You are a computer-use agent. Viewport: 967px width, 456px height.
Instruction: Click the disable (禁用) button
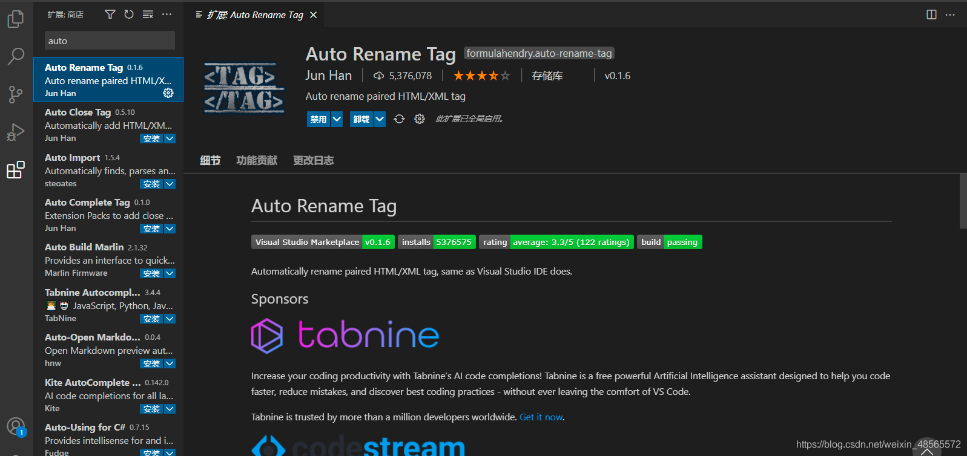coord(318,119)
